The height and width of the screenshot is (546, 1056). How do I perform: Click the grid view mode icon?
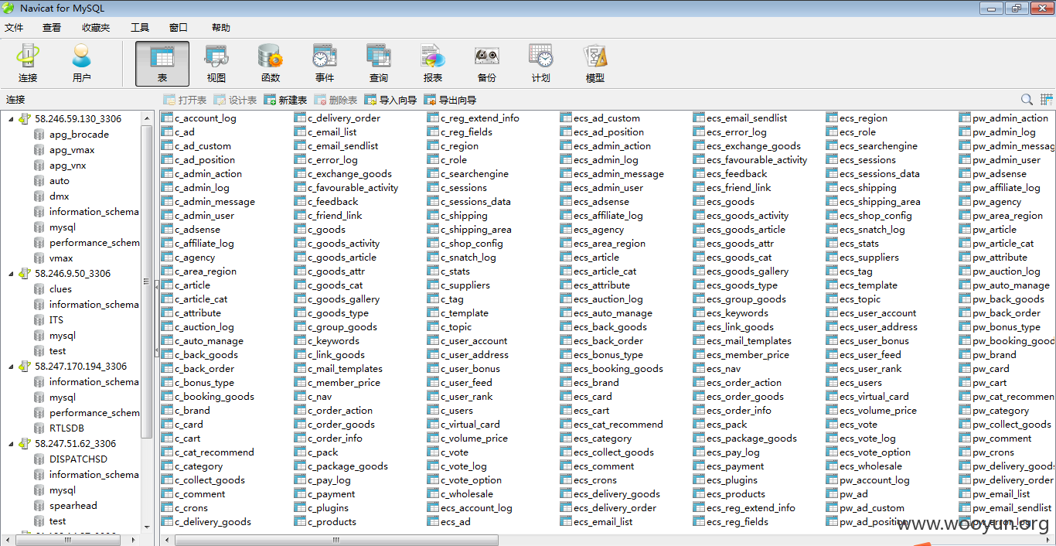1047,100
